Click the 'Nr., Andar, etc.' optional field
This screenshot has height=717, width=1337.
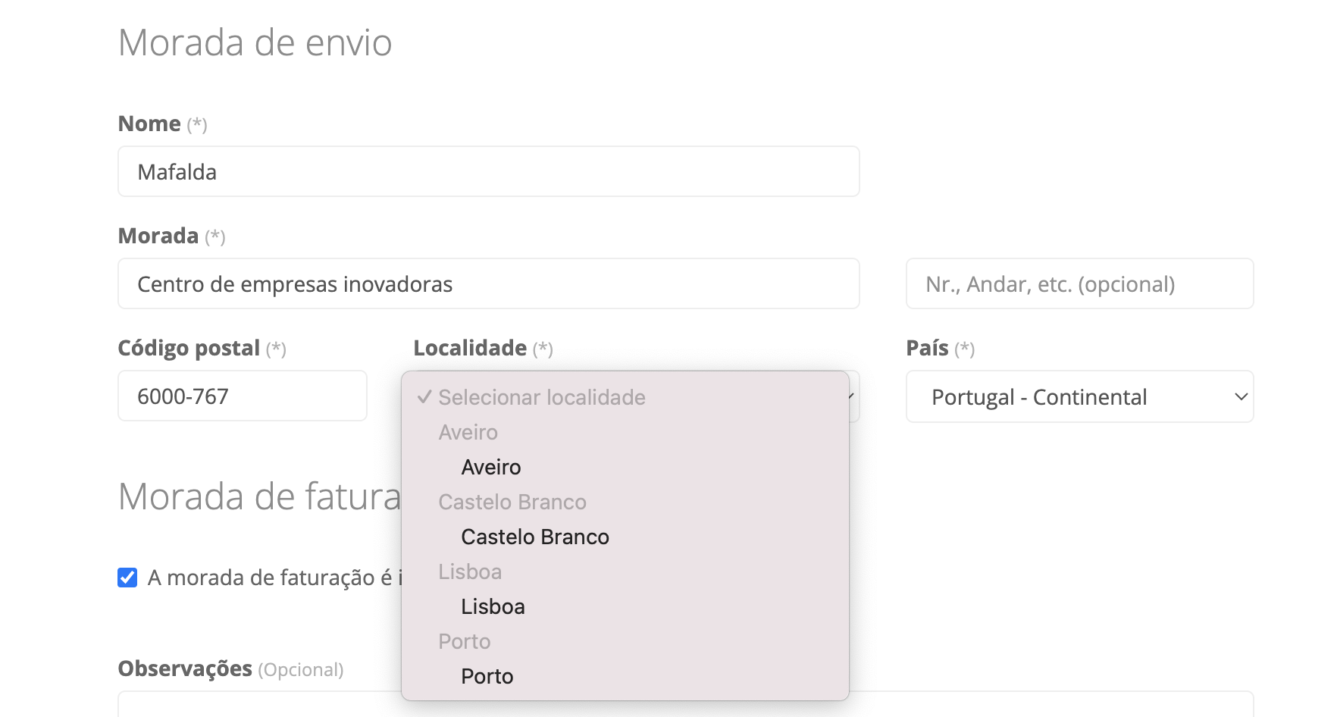point(1079,283)
